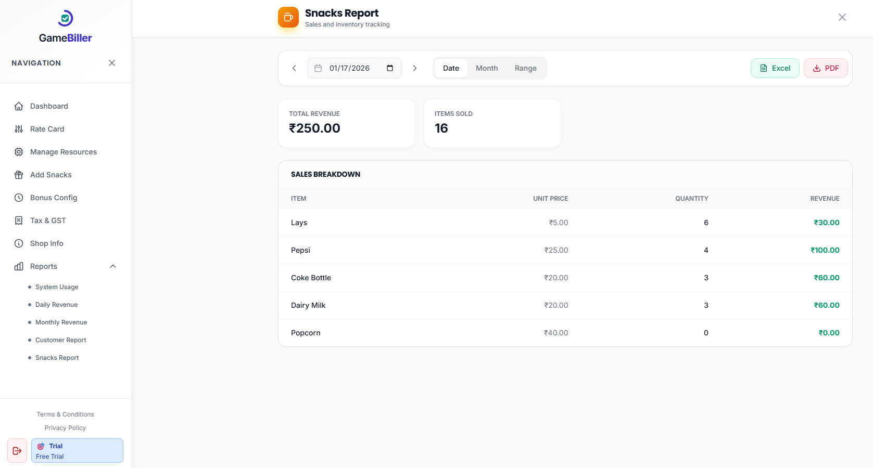
Task: Open Privacy Policy link
Action: coord(65,428)
